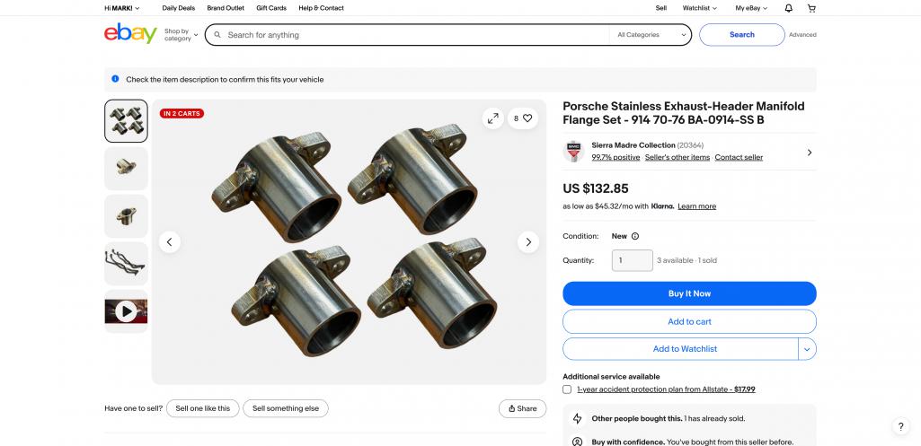Expand the Add to Watchlist options arrow

807,349
